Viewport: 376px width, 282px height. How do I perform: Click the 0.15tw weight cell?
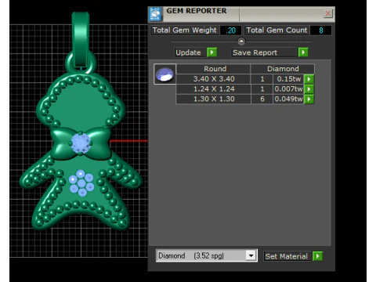[x=288, y=79]
